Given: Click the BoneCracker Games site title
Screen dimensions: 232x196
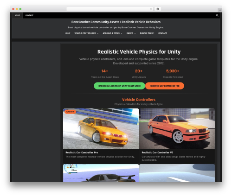Looking at the screenshot, I should (116, 22).
